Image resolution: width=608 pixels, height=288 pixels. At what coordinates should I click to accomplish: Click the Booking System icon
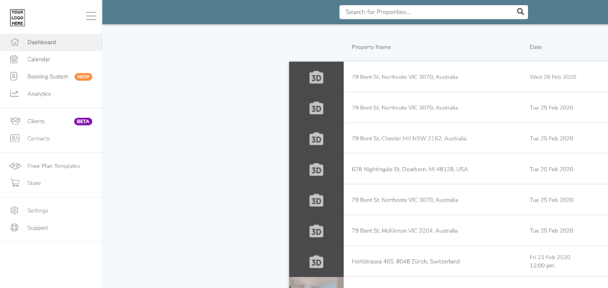tap(14, 77)
